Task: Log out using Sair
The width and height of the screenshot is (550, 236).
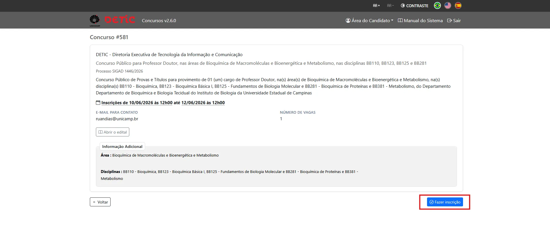Action: point(454,20)
